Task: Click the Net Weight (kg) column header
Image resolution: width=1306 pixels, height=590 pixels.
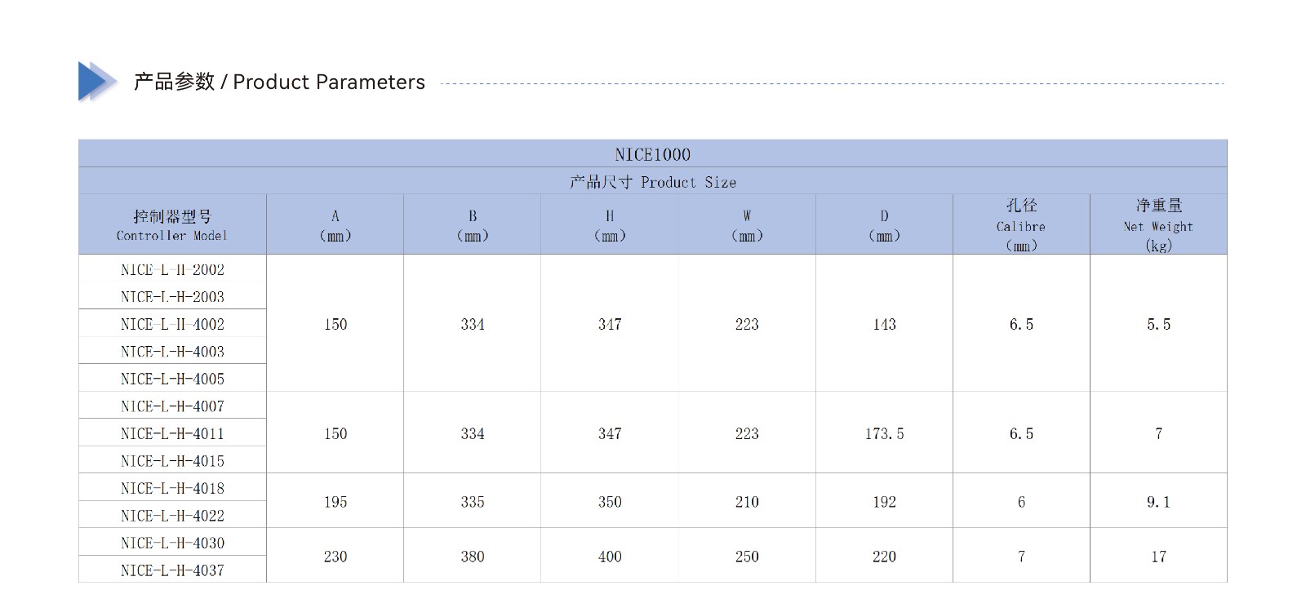Action: 1158,224
